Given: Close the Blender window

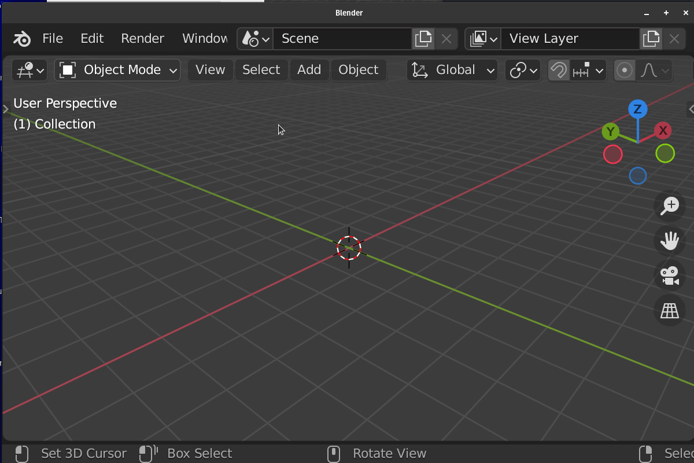Looking at the screenshot, I should point(686,13).
